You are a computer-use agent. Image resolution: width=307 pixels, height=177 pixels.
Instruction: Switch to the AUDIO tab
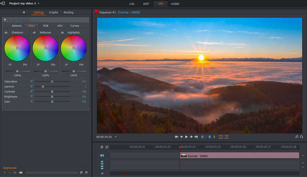pyautogui.click(x=175, y=4)
